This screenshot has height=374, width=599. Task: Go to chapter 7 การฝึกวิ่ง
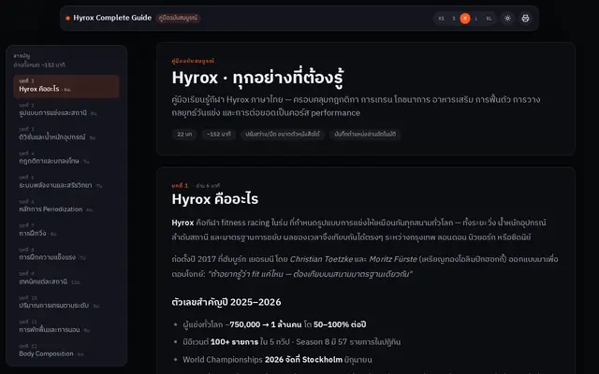pyautogui.click(x=66, y=231)
